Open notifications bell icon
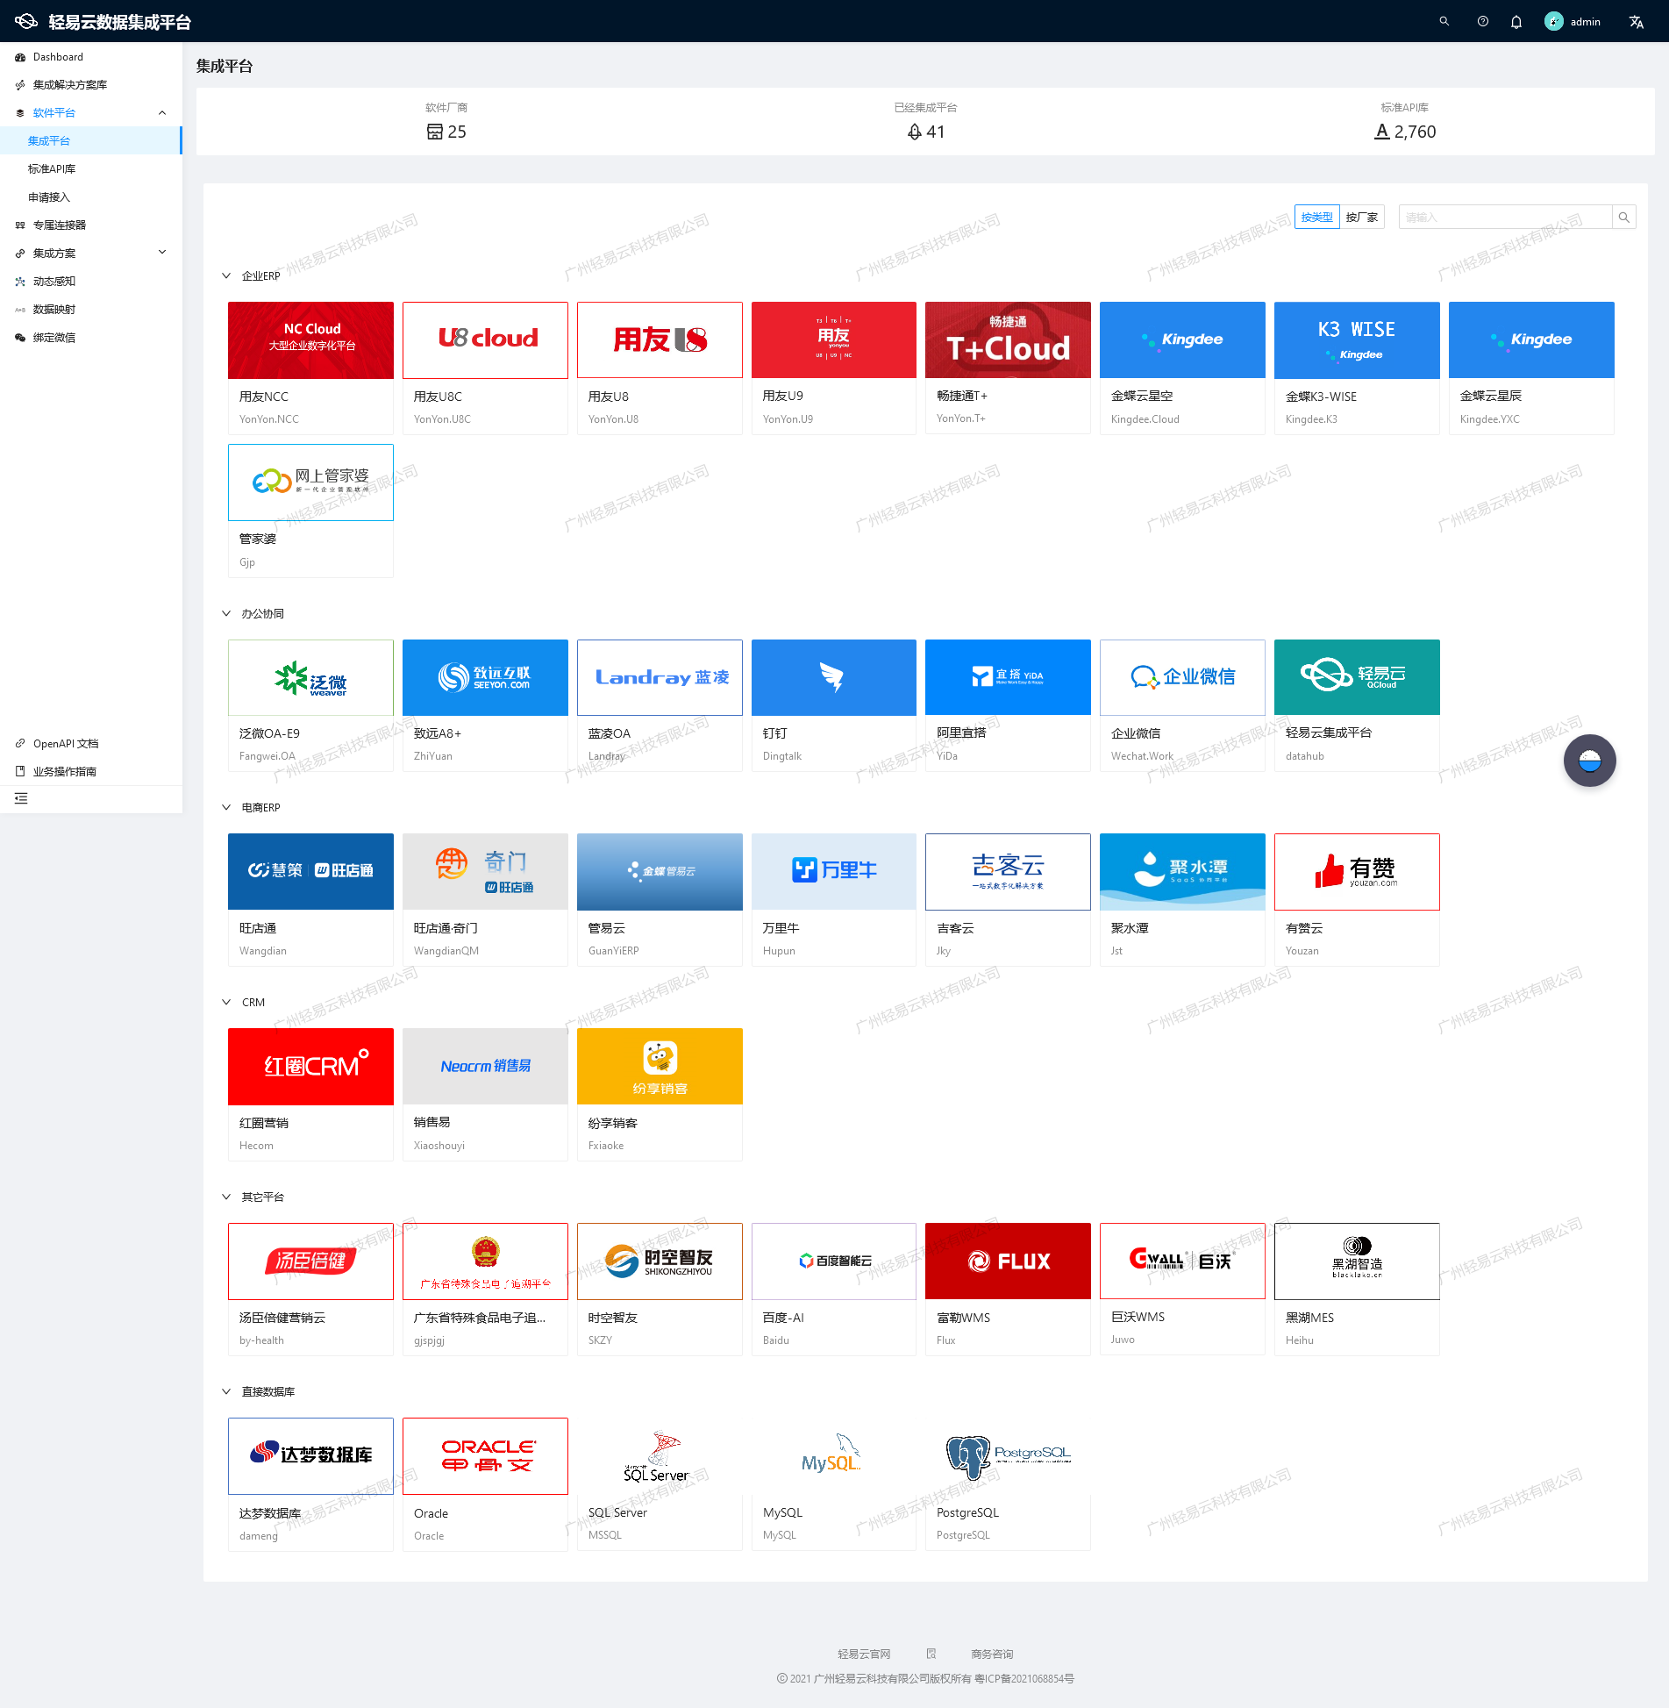1669x1708 pixels. click(1516, 21)
